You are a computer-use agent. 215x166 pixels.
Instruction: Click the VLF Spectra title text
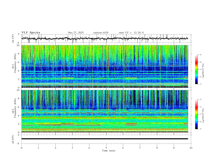pyautogui.click(x=31, y=33)
